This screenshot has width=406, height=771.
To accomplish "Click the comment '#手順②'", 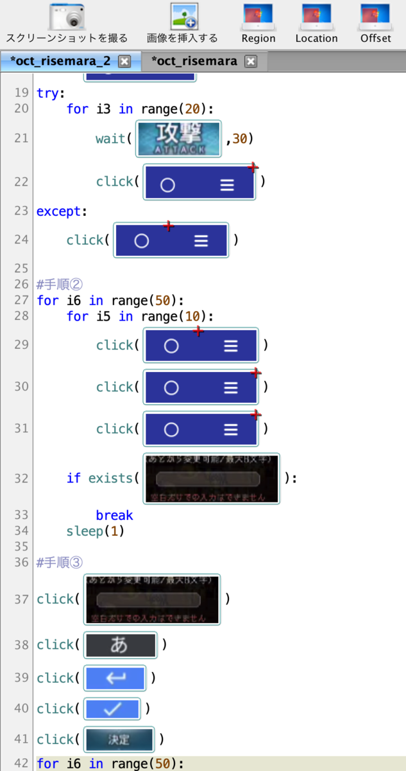I will click(60, 285).
